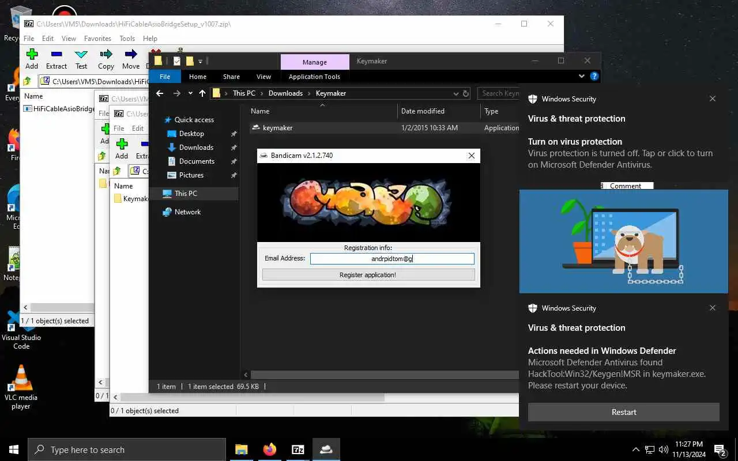The image size is (738, 461).
Task: Switch to the Share ribbon tab
Action: [231, 77]
